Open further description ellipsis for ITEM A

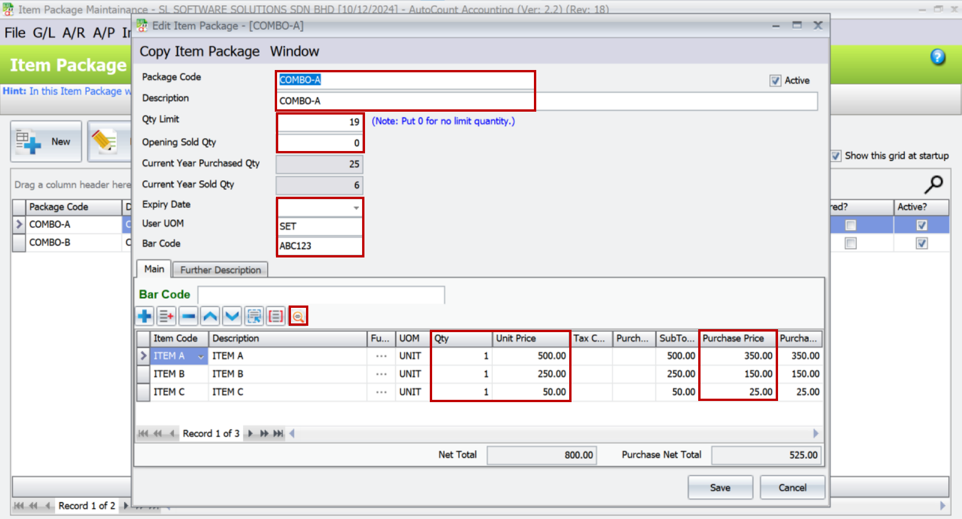point(381,356)
